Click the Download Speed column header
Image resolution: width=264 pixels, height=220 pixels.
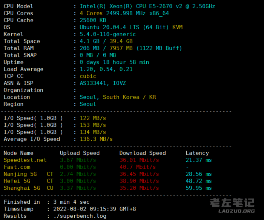pos(143,153)
